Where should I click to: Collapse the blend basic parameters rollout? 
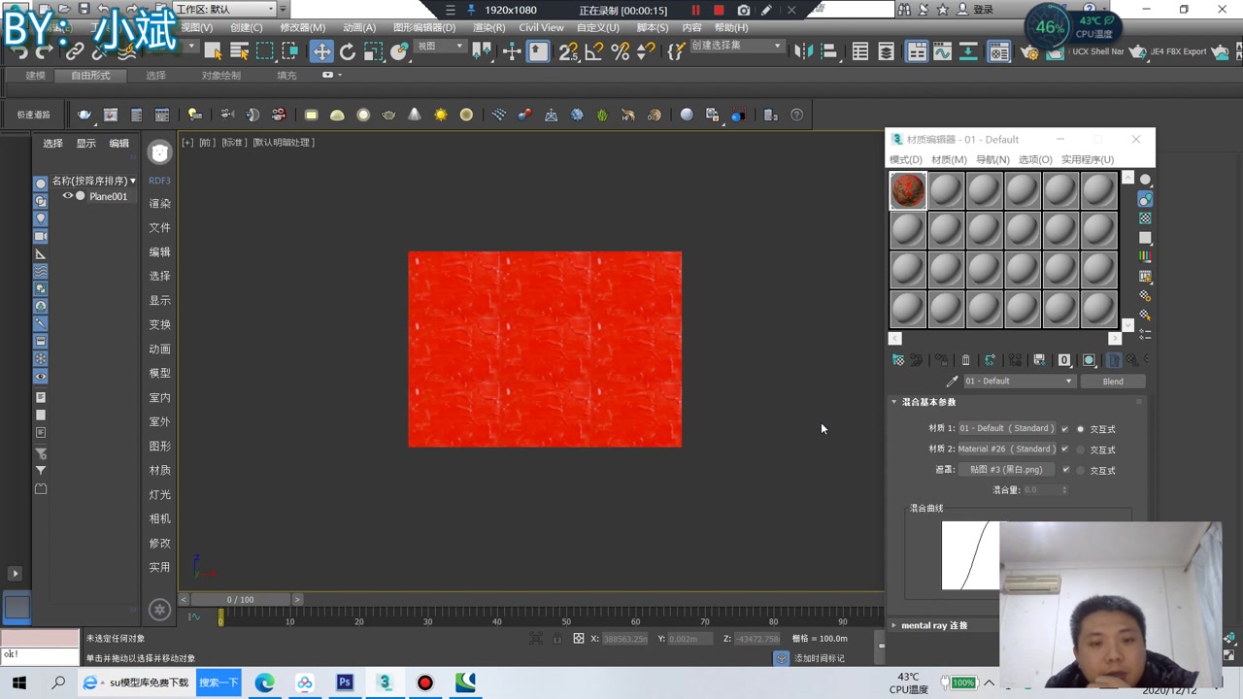tap(894, 402)
